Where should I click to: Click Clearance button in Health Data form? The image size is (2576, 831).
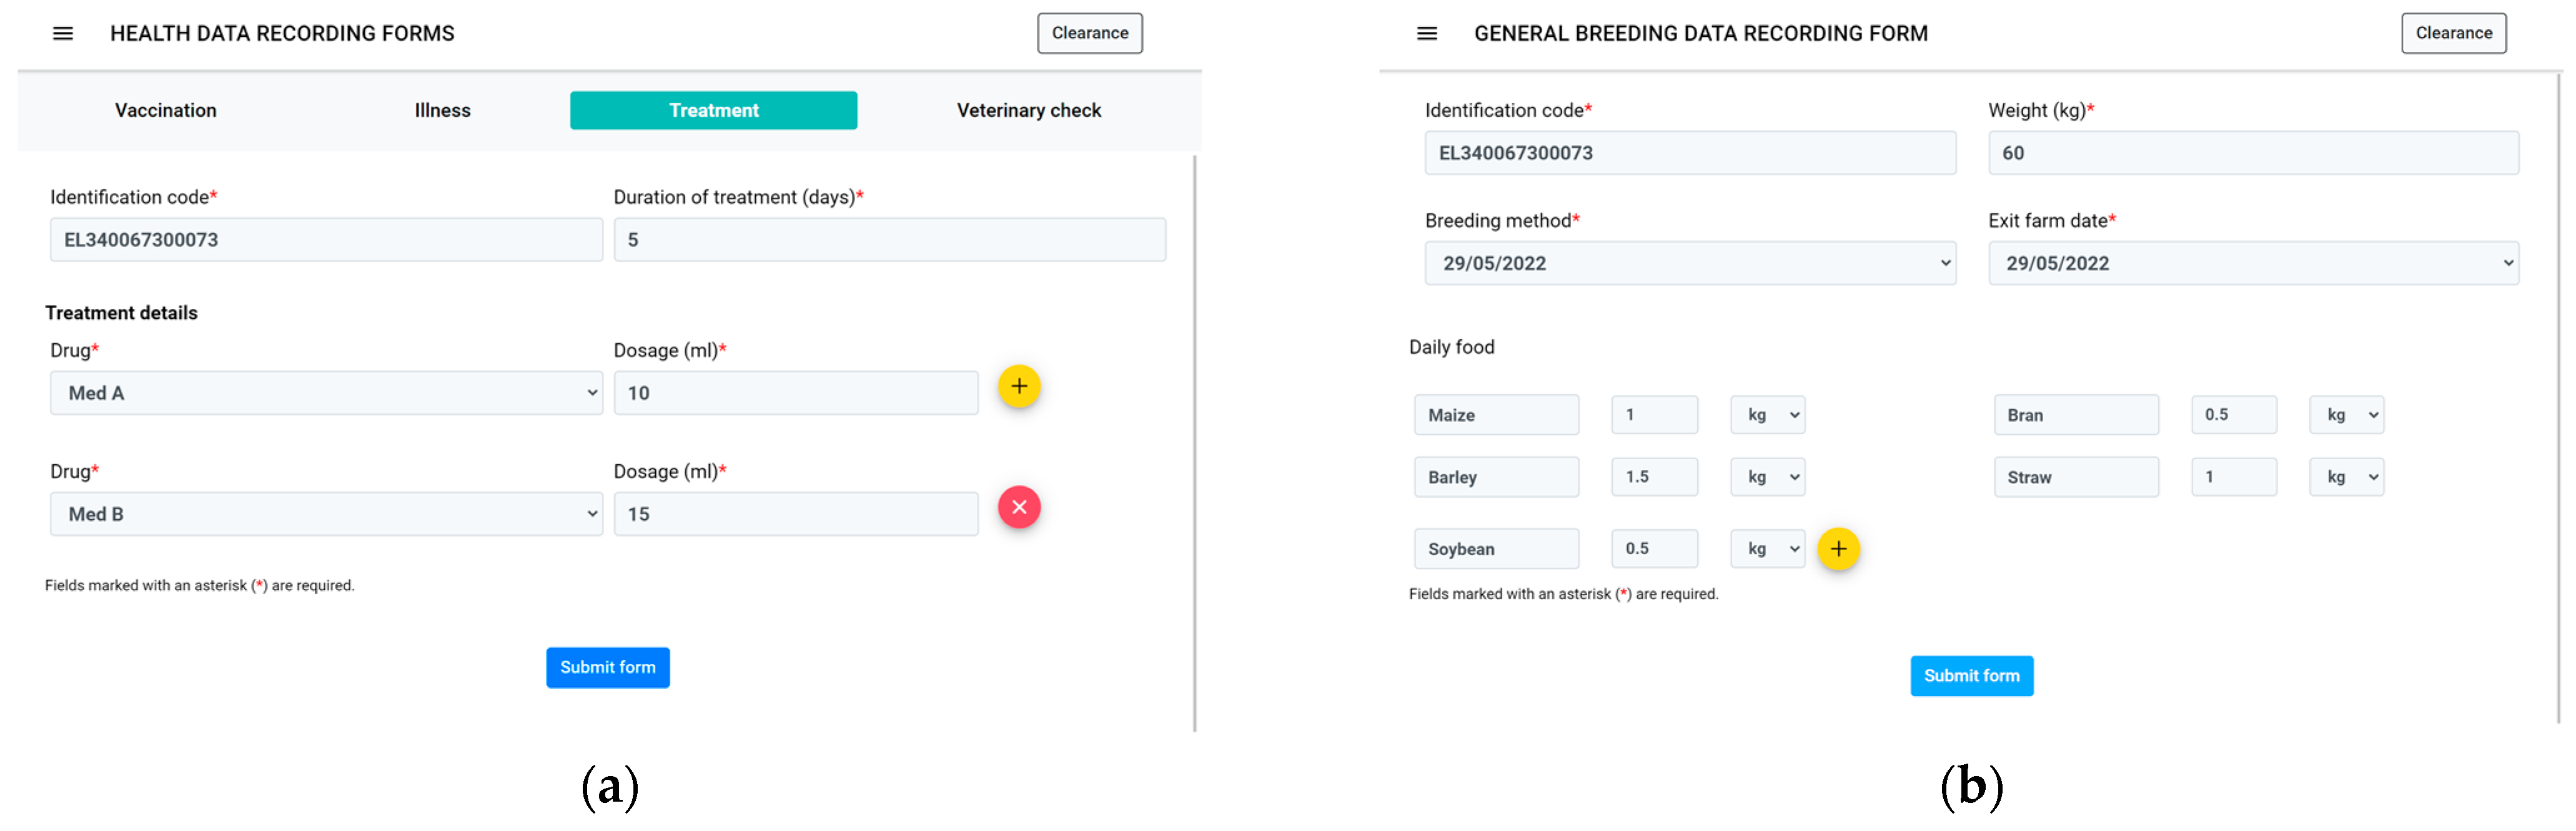[1089, 33]
